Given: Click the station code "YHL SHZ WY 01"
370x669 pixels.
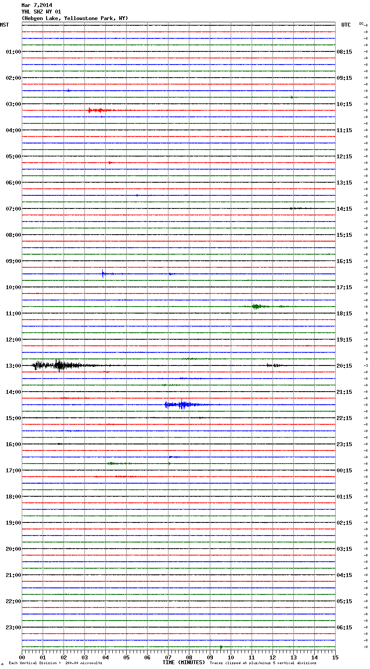Looking at the screenshot, I should [41, 12].
